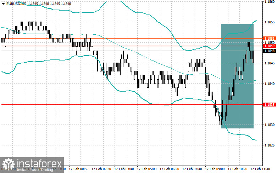Image resolution: width=277 pixels, height=173 pixels.
Task: Click the 17 Feb 02:20 time label
Action: click(101, 169)
